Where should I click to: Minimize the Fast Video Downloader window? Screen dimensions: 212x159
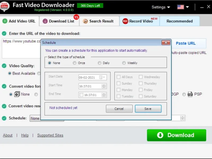[202, 7]
